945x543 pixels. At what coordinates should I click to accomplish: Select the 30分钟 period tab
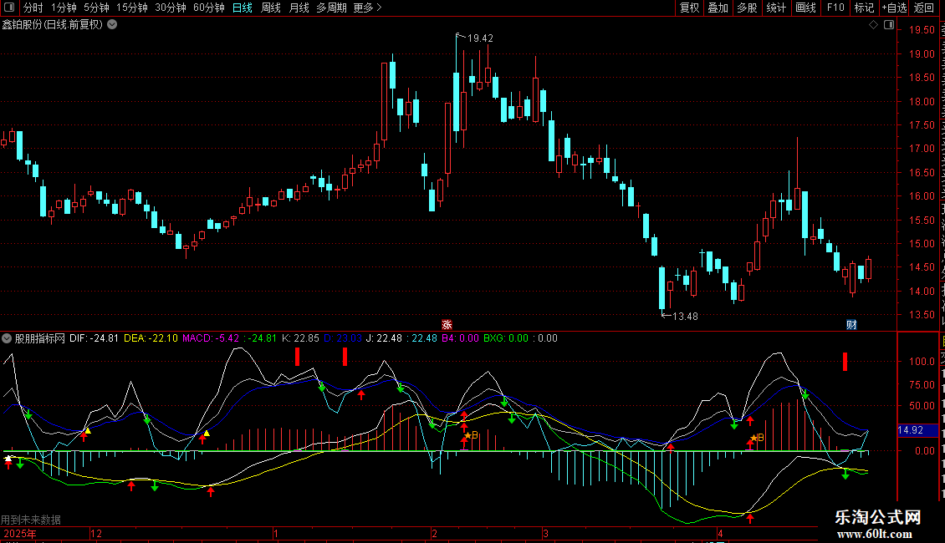pyautogui.click(x=171, y=8)
